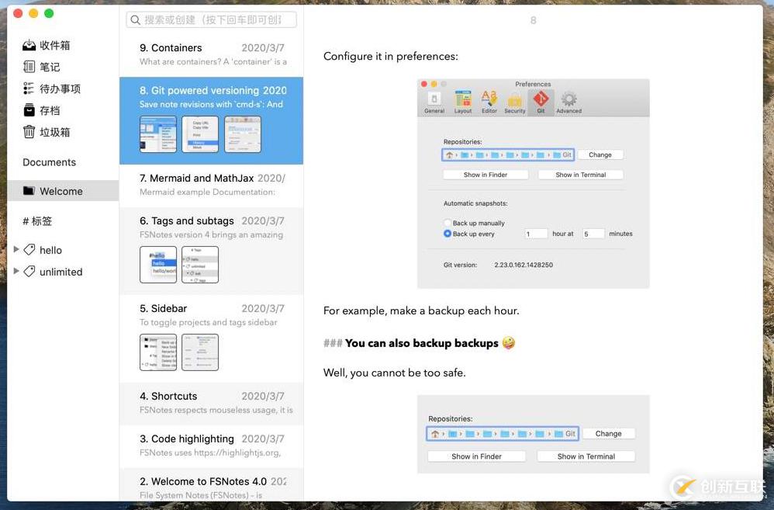Screen dimensions: 774x510
Task: Open note 3. Code highlighting
Action: 211,446
